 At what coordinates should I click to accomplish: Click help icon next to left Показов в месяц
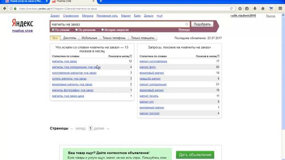pyautogui.click(x=130, y=56)
